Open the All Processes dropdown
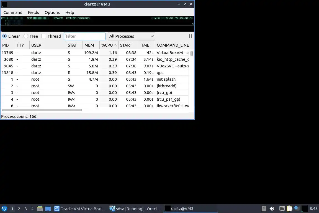The width and height of the screenshot is (319, 213). click(132, 36)
